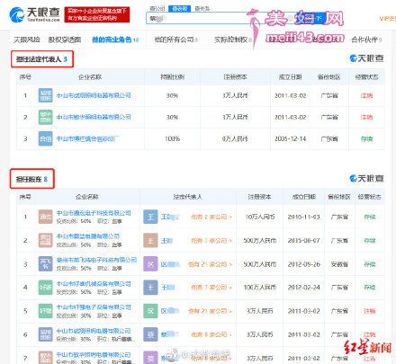
Task: Open shareholder row 1 company name link
Action: click(x=94, y=213)
